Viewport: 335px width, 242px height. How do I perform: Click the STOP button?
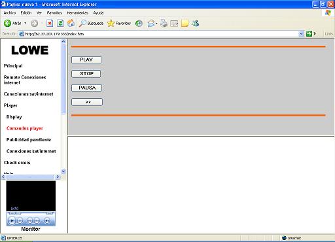coord(86,74)
